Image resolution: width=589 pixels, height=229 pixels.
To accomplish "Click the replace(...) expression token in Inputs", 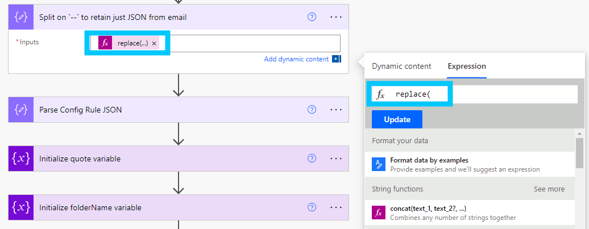I will click(132, 43).
